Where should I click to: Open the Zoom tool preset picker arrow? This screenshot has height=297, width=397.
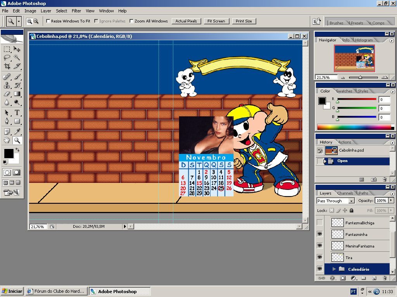[19, 22]
